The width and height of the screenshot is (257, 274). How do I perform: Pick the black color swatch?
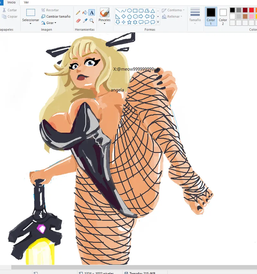point(232,10)
